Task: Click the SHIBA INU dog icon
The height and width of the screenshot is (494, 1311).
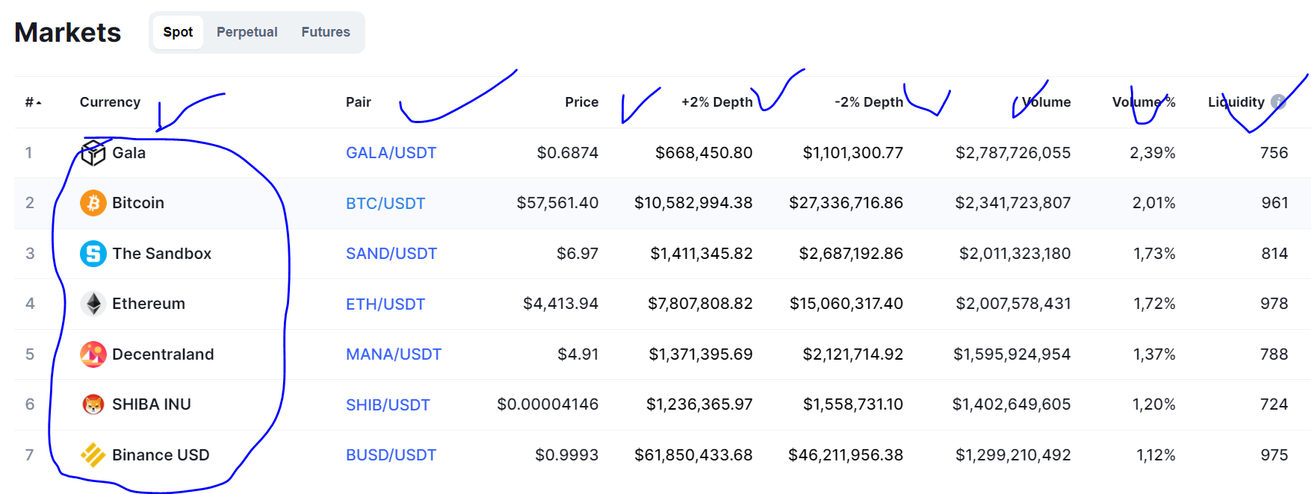Action: pos(93,404)
